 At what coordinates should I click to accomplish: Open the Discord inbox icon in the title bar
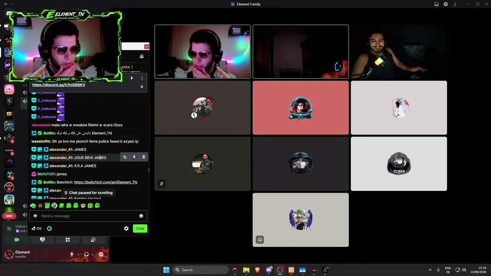tap(437, 4)
